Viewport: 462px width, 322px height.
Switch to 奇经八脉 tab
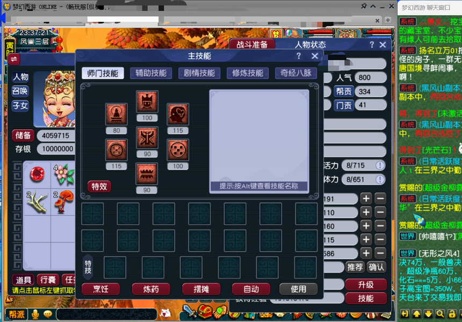pyautogui.click(x=296, y=74)
